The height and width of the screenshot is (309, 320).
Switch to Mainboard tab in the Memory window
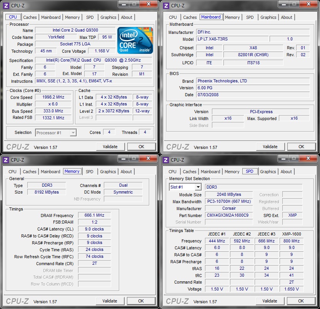[50, 172]
